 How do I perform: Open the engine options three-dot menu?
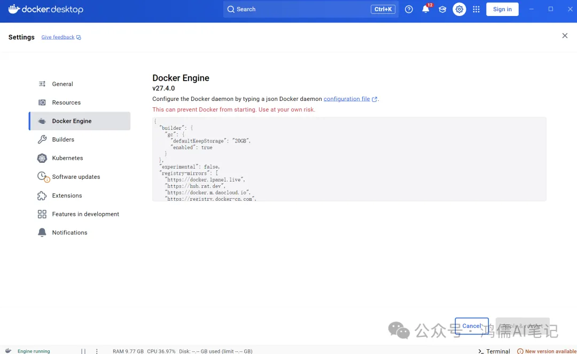[x=97, y=351]
